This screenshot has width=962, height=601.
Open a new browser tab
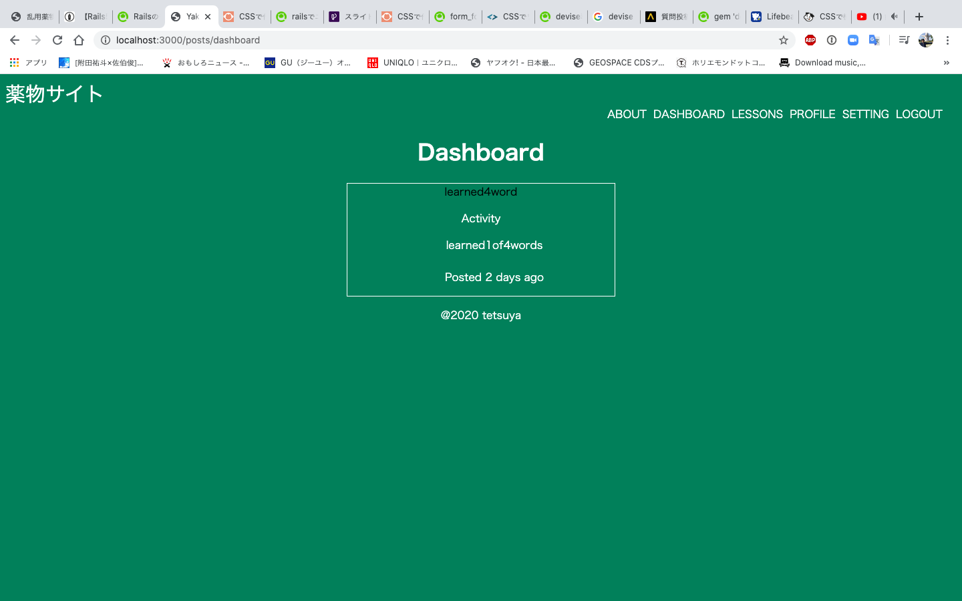point(919,17)
